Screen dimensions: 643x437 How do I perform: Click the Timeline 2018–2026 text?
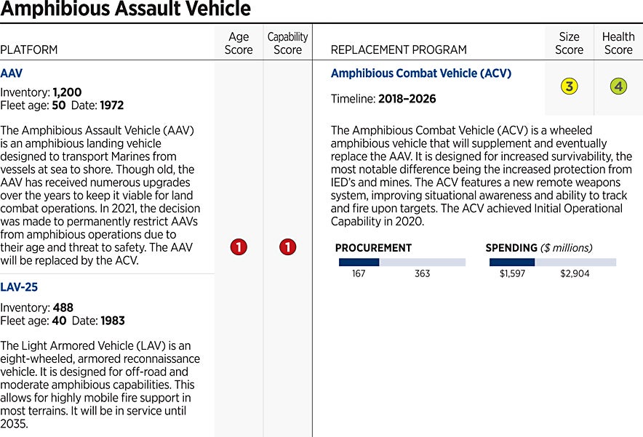(x=383, y=99)
